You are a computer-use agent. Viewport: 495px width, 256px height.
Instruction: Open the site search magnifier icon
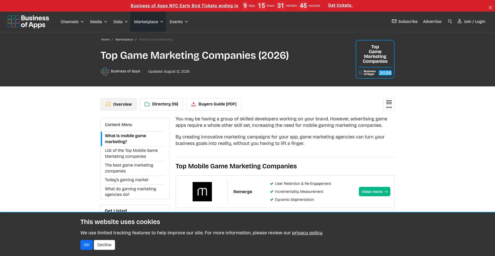450,21
